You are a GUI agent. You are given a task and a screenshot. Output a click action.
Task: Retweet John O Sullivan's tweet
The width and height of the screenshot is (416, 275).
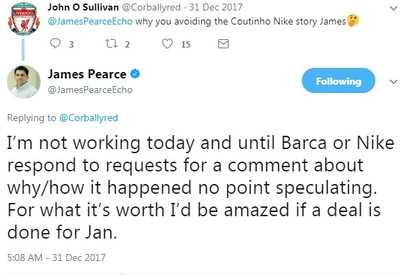point(111,43)
